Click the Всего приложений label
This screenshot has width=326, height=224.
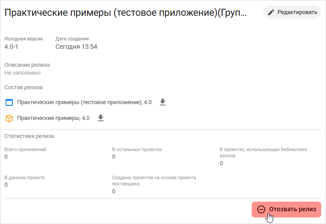coord(26,149)
